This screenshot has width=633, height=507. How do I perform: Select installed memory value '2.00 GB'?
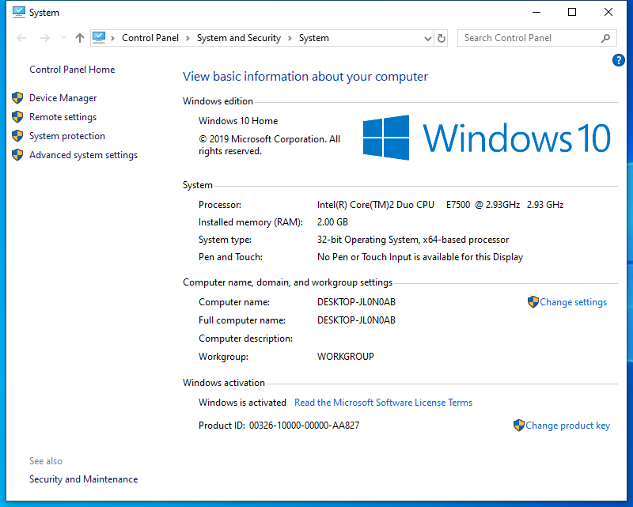click(x=332, y=222)
